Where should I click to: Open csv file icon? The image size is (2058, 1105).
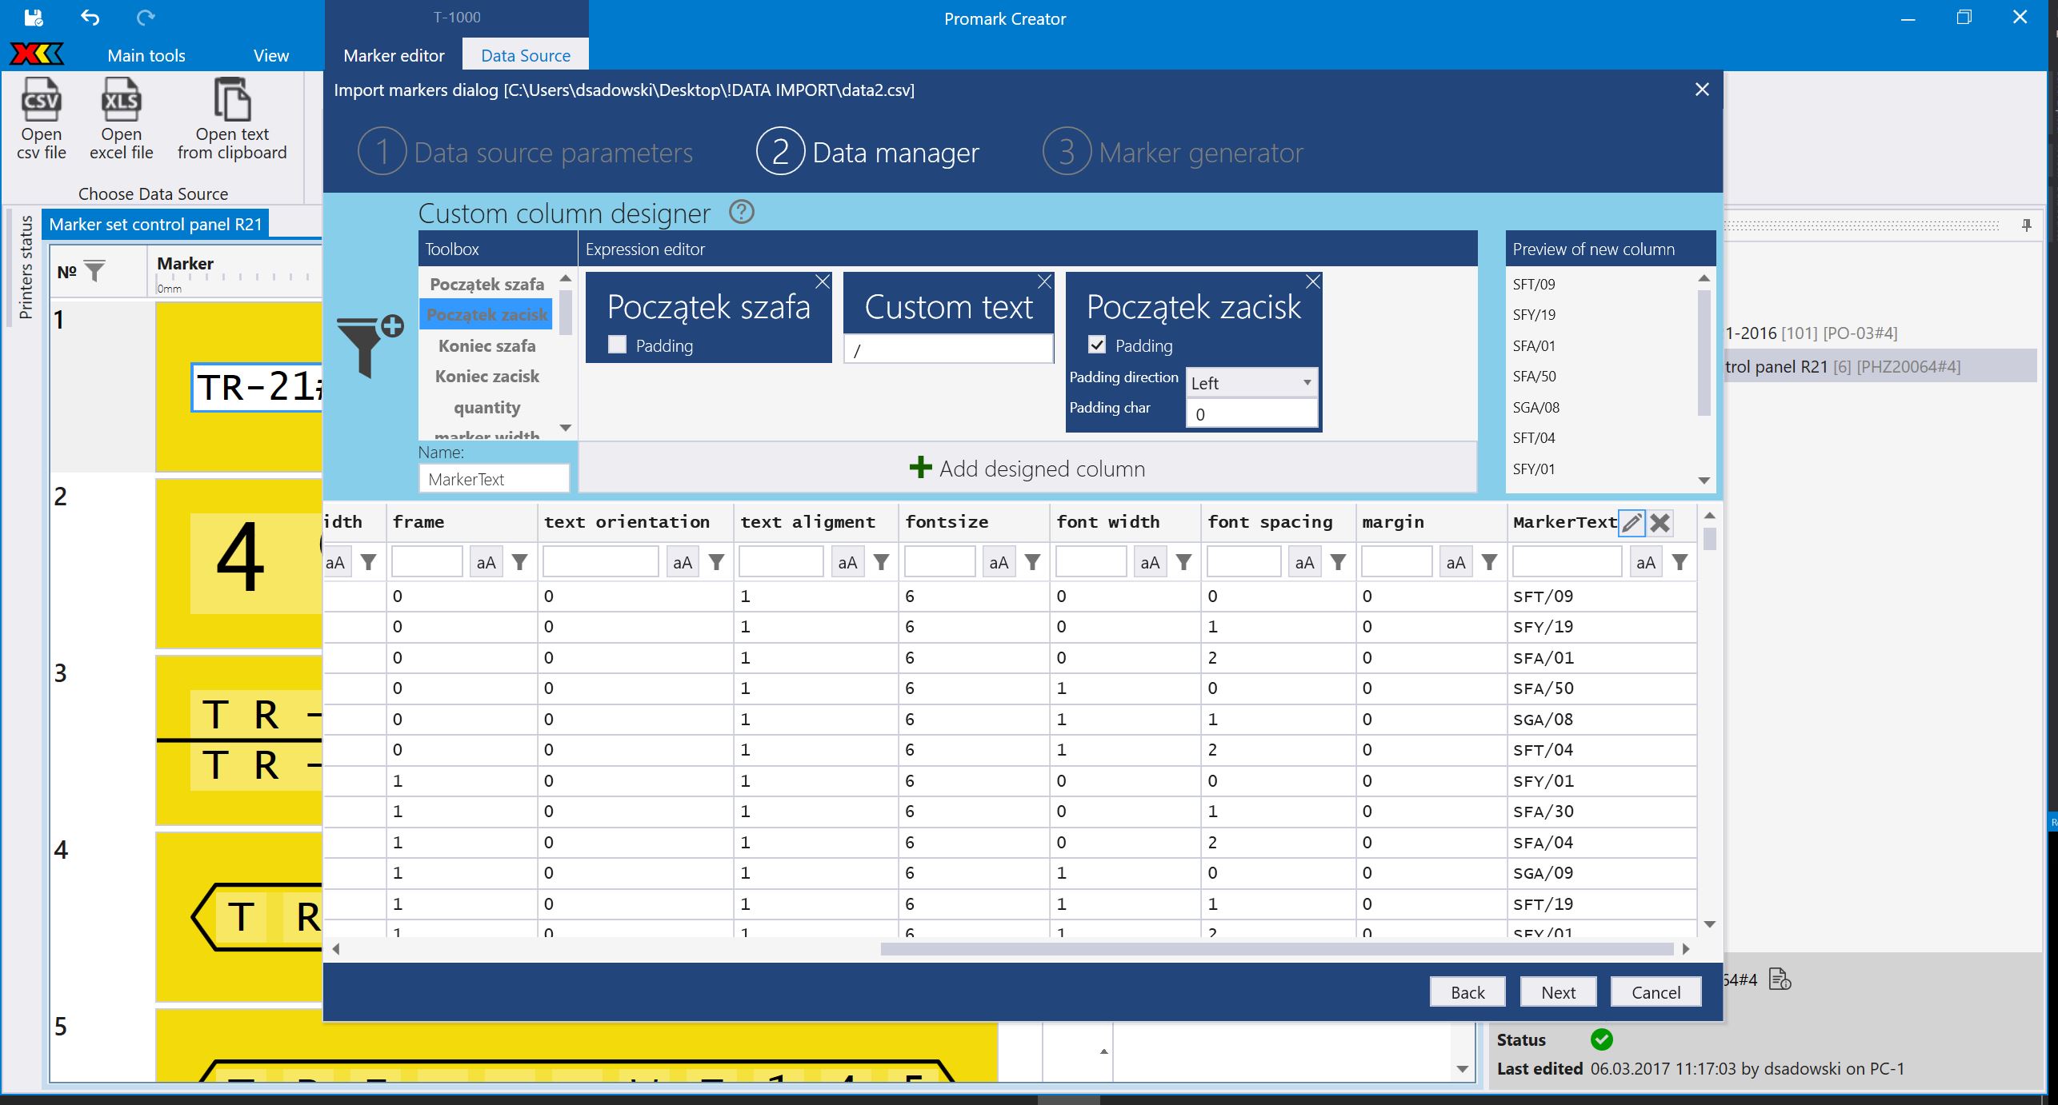tap(41, 98)
